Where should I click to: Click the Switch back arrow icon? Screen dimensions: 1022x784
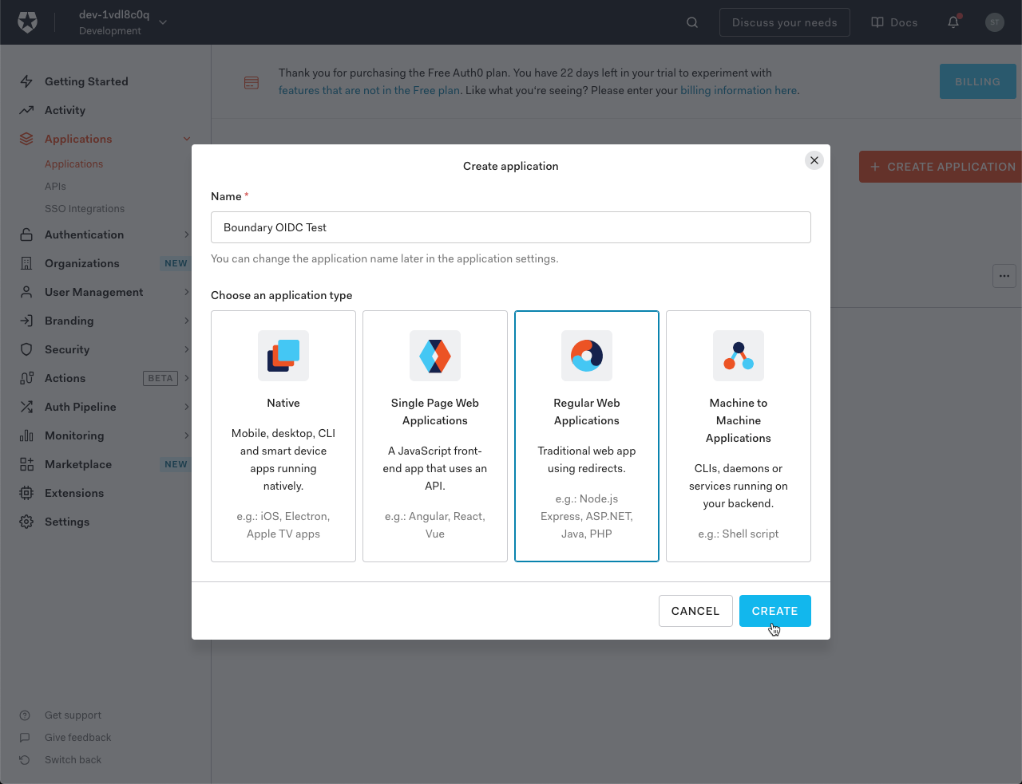pos(25,760)
